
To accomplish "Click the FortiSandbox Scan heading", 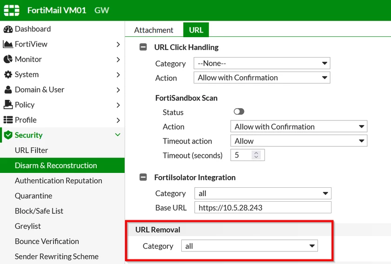I will click(186, 98).
